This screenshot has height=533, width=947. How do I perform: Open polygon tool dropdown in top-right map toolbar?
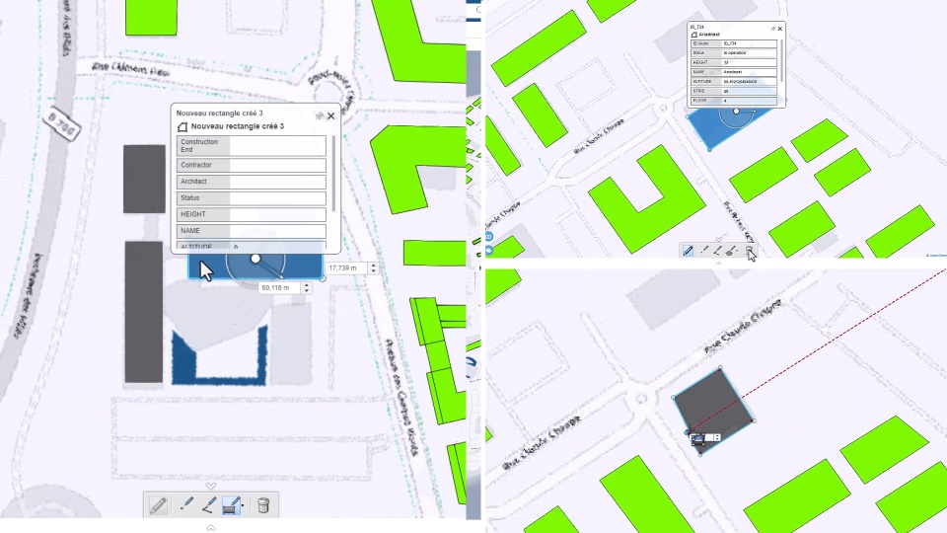738,251
